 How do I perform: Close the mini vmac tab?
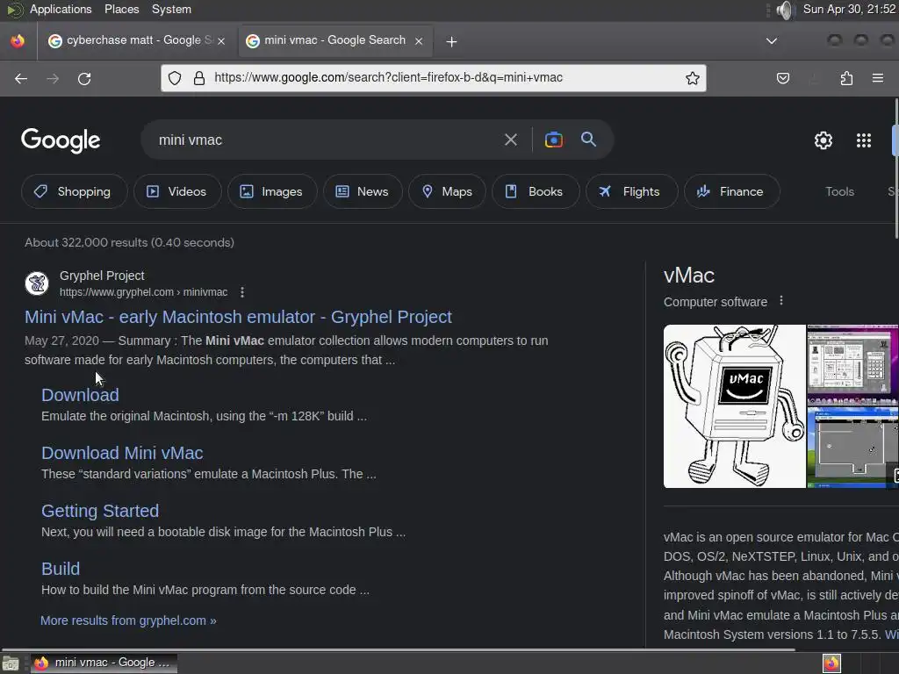pyautogui.click(x=419, y=40)
